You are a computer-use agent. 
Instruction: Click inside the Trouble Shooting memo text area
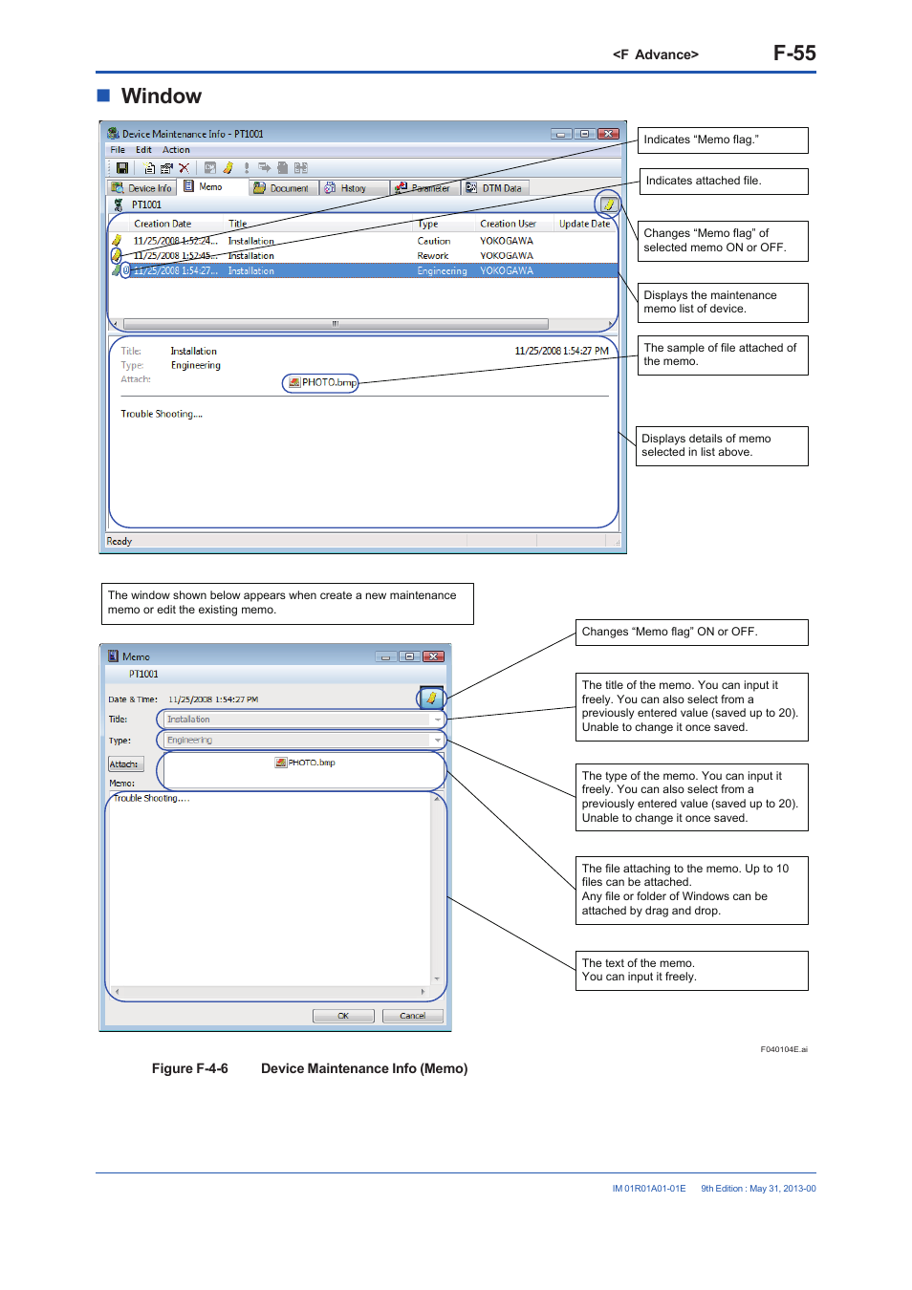click(x=270, y=889)
